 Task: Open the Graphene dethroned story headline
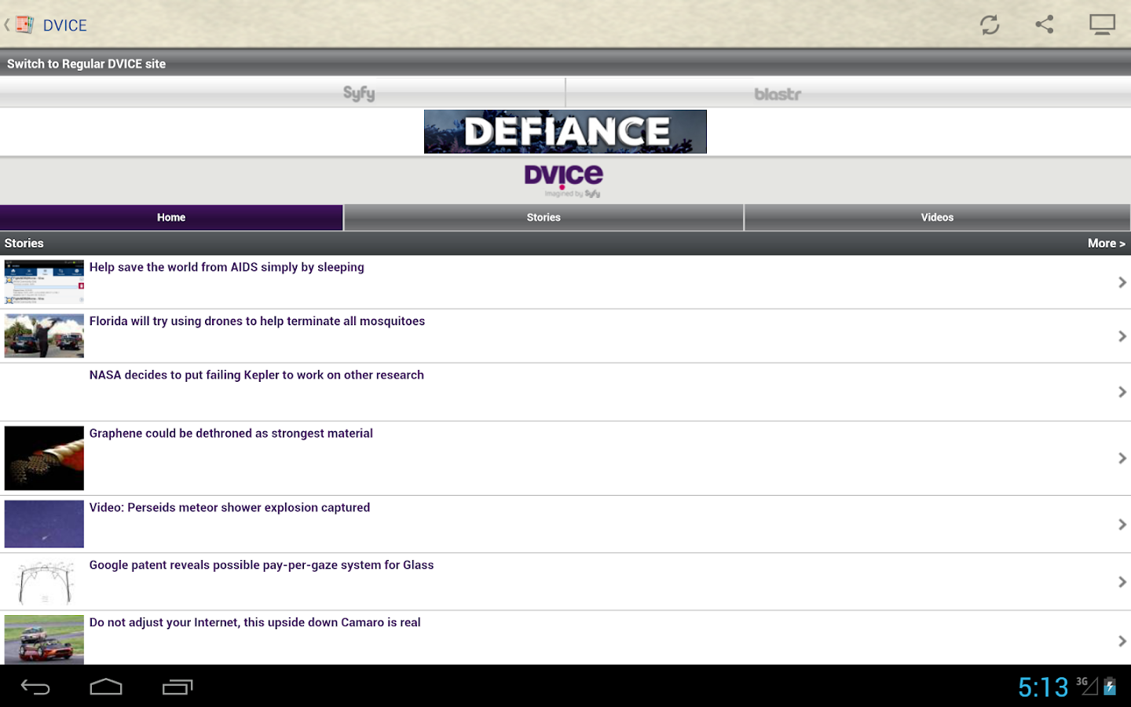pyautogui.click(x=231, y=434)
